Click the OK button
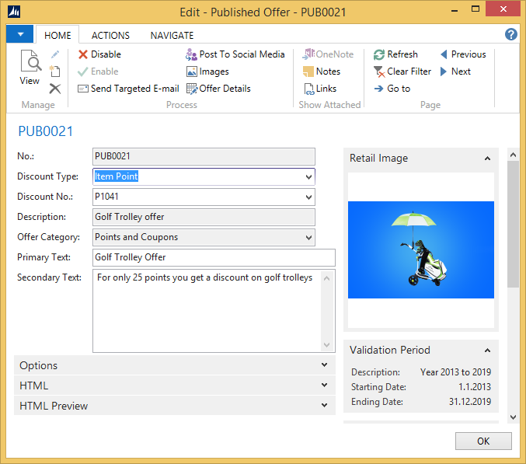The height and width of the screenshot is (464, 526). click(483, 441)
